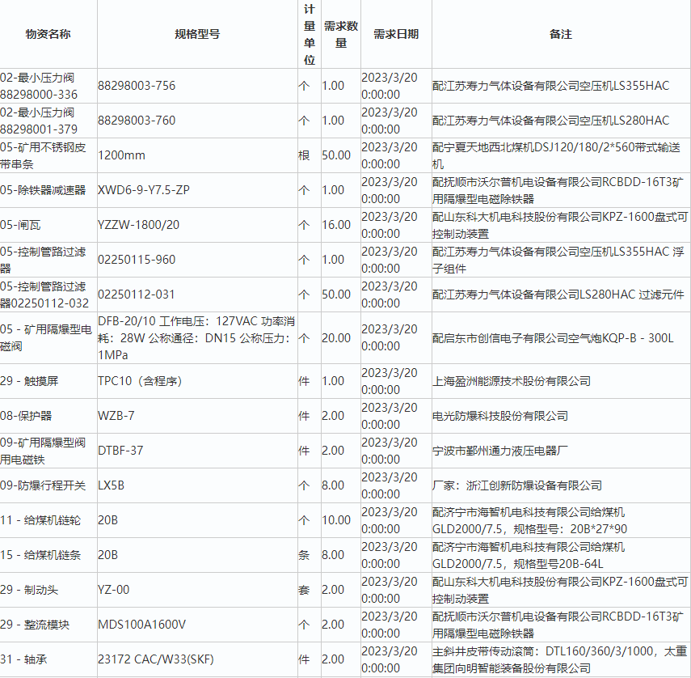Image resolution: width=691 pixels, height=678 pixels.
Task: Click quantity 10.00 in 给煤机链轮 row
Action: coord(341,520)
